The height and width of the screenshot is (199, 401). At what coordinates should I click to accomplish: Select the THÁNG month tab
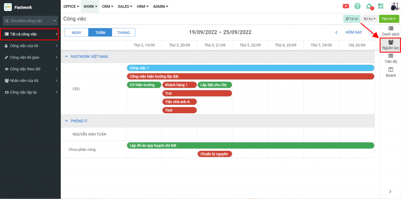click(x=123, y=33)
